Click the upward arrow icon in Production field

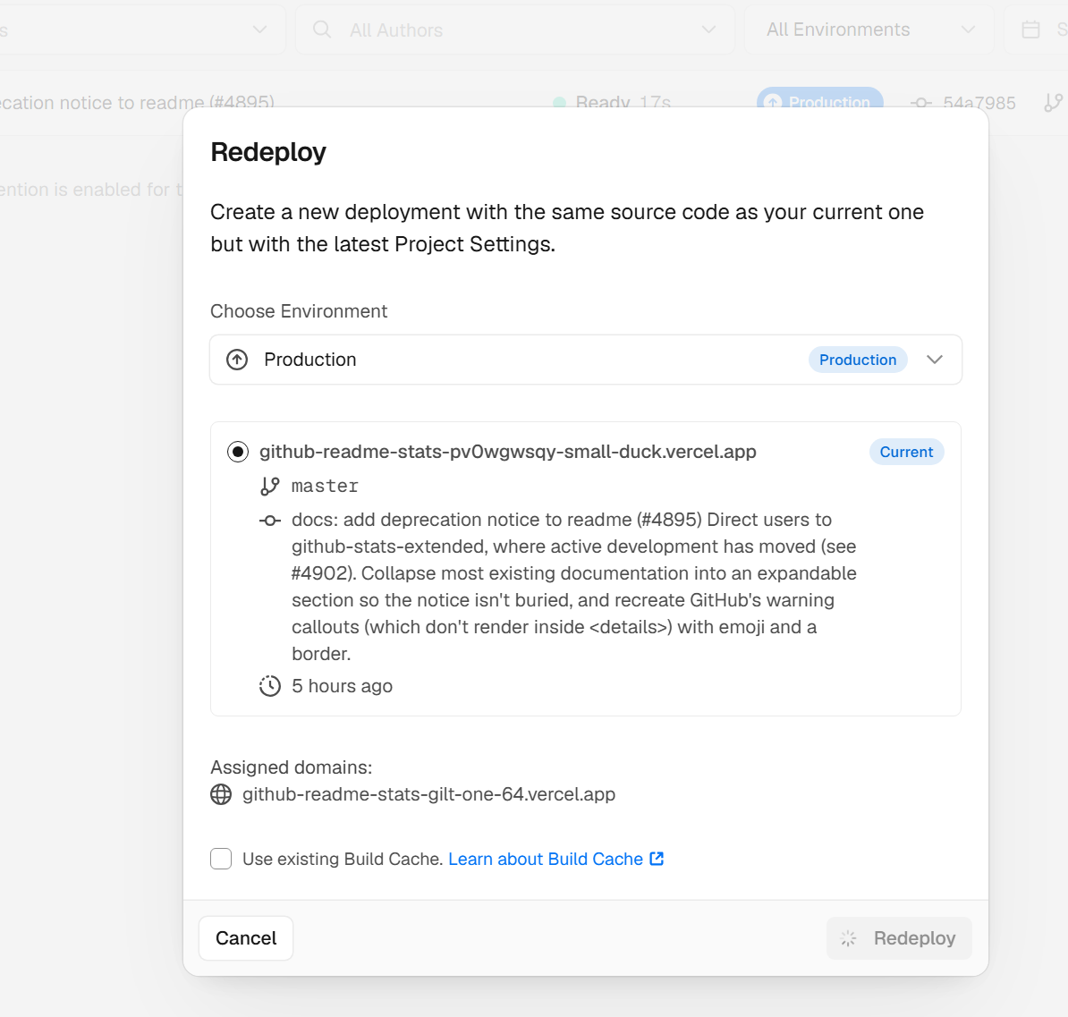(237, 360)
